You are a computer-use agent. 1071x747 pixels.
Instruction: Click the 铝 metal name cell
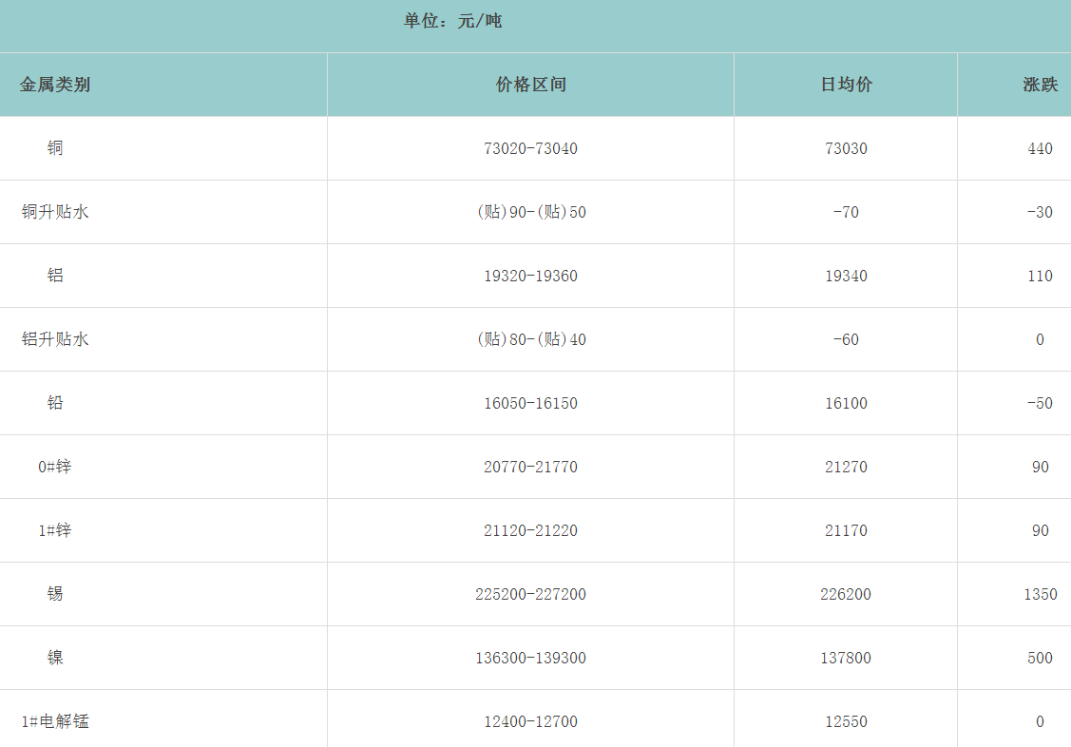[55, 276]
